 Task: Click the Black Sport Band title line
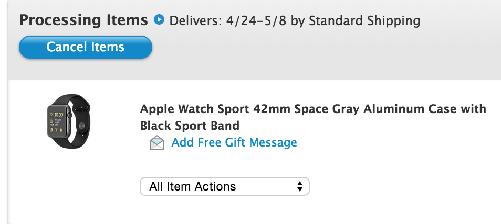point(190,126)
